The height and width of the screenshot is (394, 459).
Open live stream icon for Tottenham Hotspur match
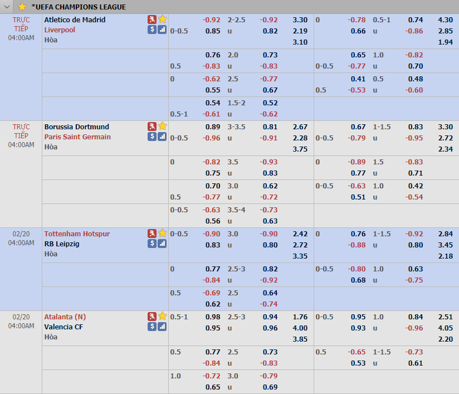coord(152,233)
